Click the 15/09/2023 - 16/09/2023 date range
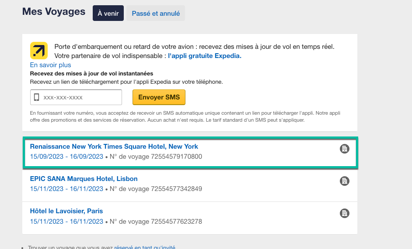 coord(66,157)
